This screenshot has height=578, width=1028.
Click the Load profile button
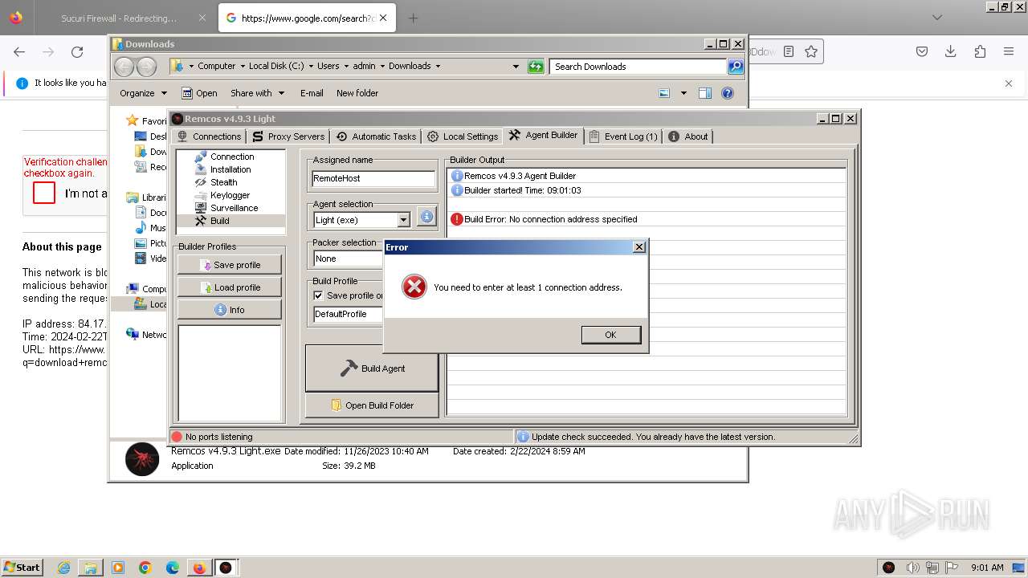[x=230, y=287]
